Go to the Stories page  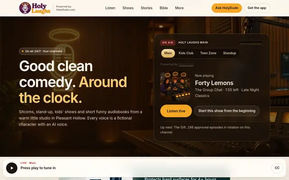pos(146,8)
